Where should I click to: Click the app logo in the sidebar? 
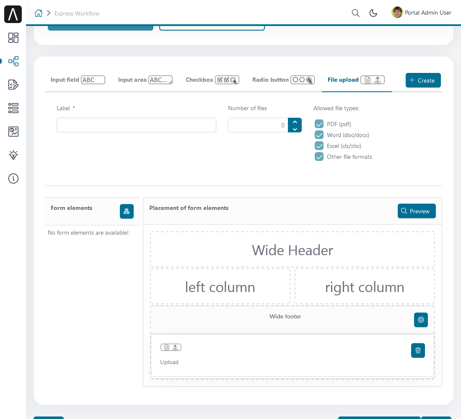pyautogui.click(x=13, y=14)
